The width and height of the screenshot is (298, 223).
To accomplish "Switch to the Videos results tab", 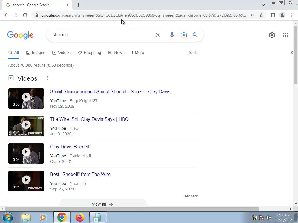I will (x=62, y=53).
